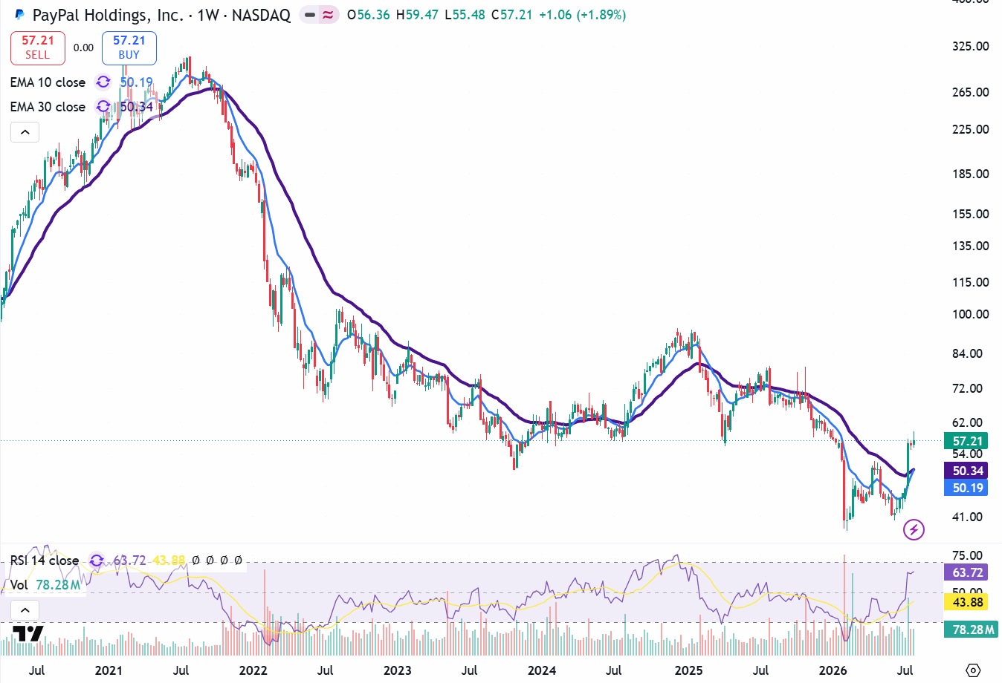The width and height of the screenshot is (1002, 683).
Task: Click the refresh icon beside EMA 10
Action: tap(103, 82)
